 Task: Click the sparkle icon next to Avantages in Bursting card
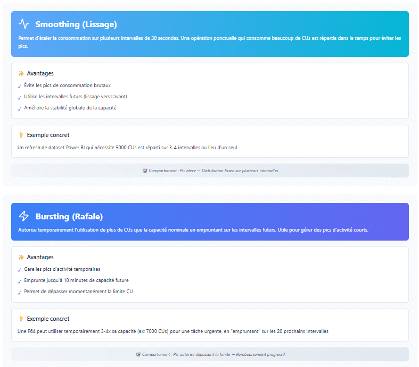pyautogui.click(x=21, y=258)
